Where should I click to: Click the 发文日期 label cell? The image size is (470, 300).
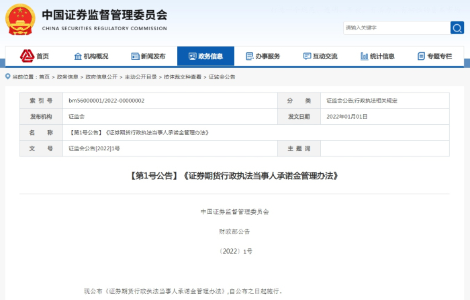pyautogui.click(x=299, y=117)
